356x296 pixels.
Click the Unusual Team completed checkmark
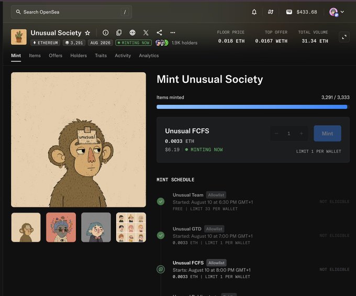(161, 202)
